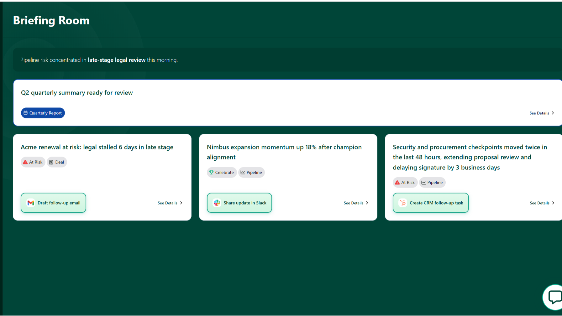This screenshot has width=562, height=316.
Task: Expand details chevron on Nimbus expansion card
Action: click(367, 203)
